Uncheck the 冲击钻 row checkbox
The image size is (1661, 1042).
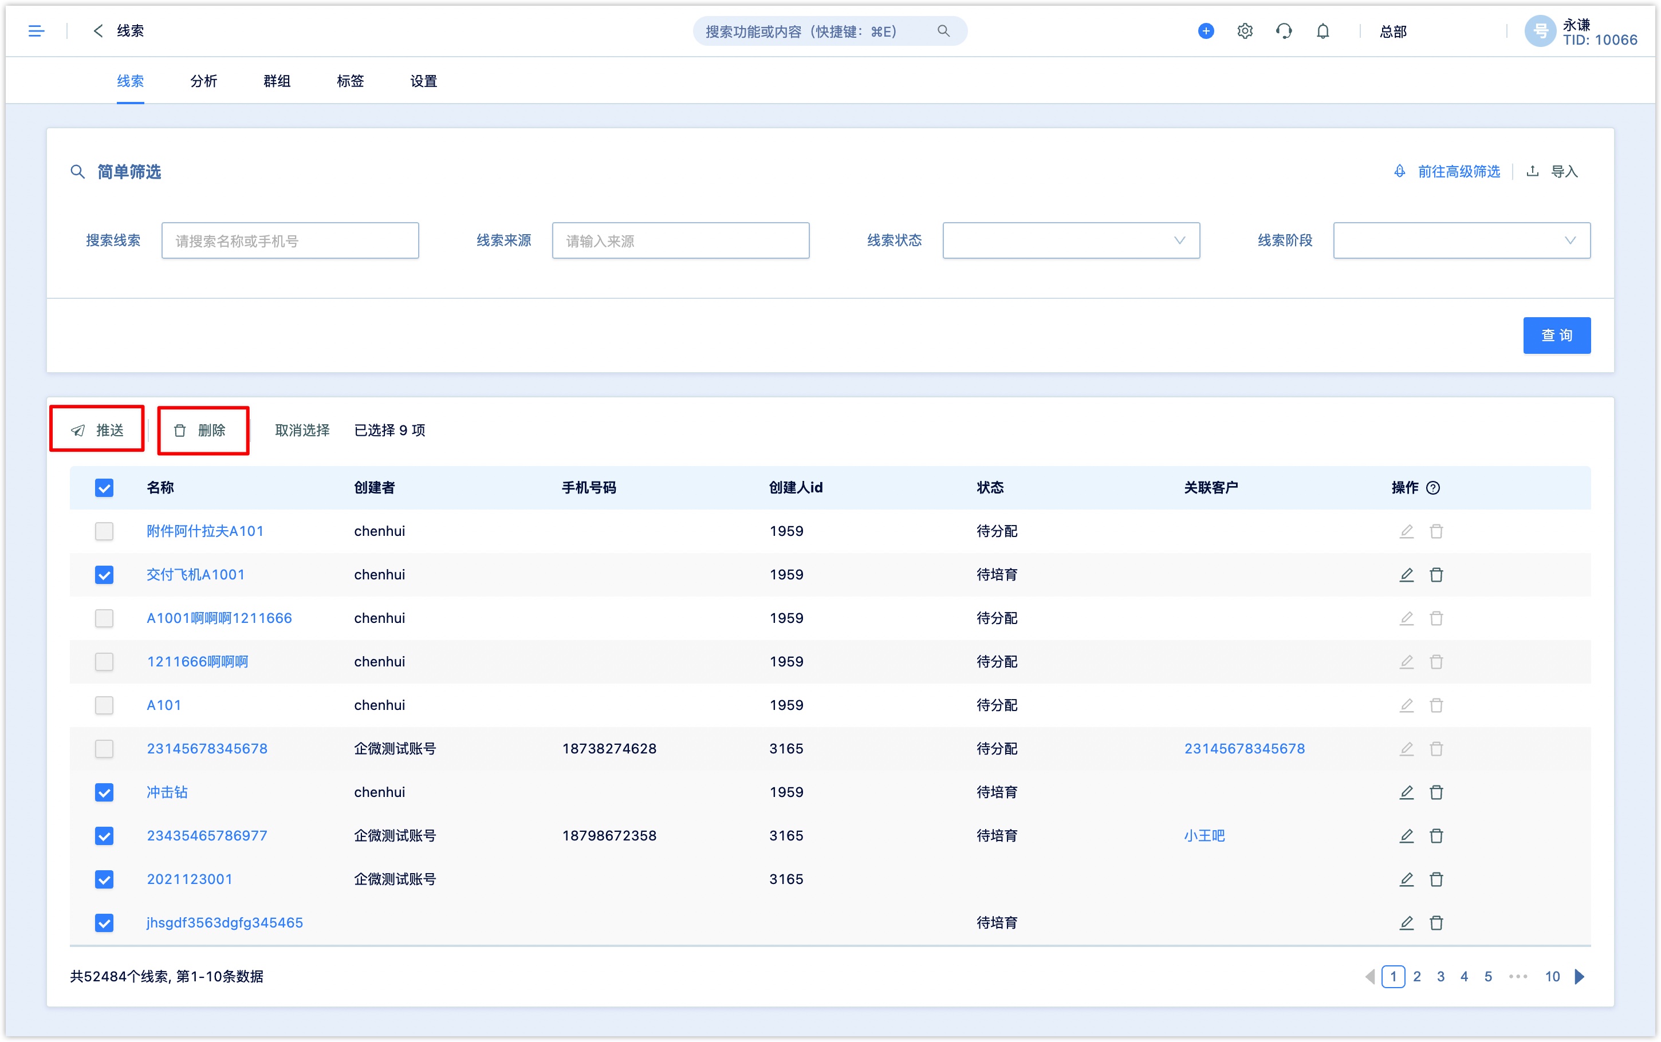pyautogui.click(x=104, y=792)
